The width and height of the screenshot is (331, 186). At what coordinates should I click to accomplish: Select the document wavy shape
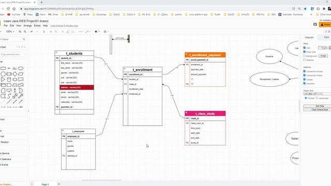tap(21, 80)
